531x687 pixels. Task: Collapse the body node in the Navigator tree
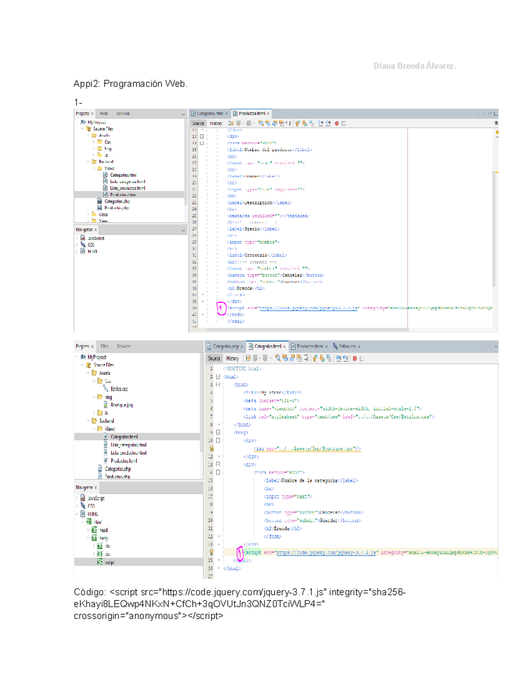pyautogui.click(x=88, y=538)
